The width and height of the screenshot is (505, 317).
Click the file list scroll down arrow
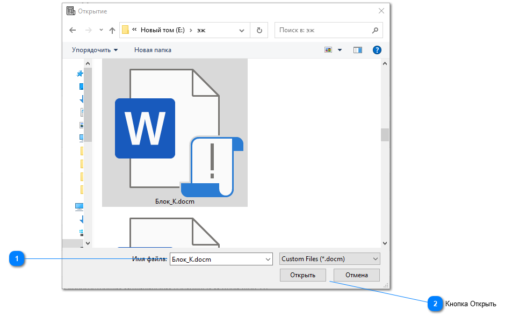point(385,243)
